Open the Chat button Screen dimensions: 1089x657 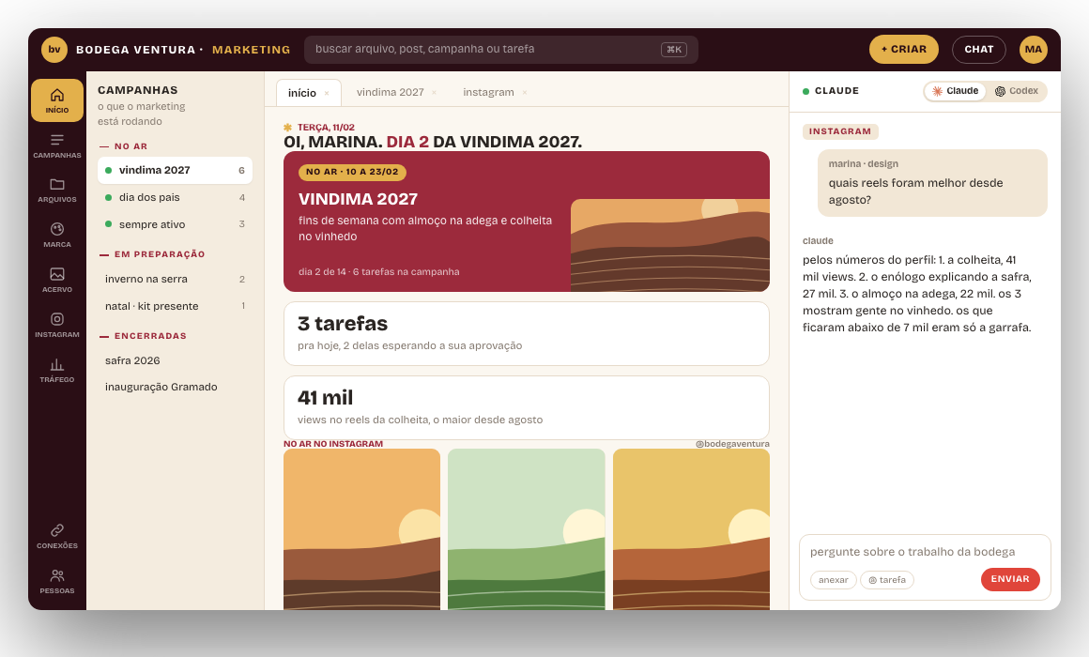tap(978, 50)
